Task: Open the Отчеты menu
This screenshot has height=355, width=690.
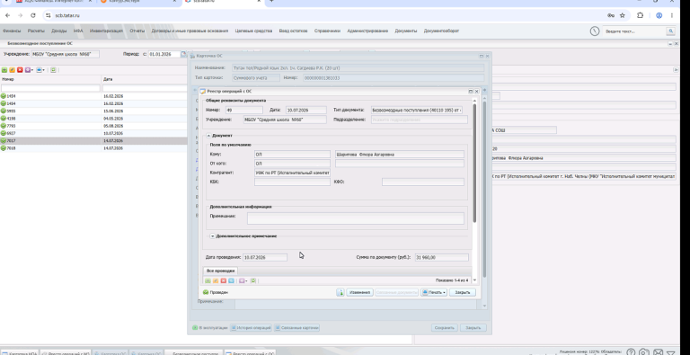Action: pos(137,31)
